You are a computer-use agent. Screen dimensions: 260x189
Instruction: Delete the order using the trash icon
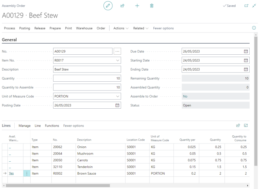tap(151, 6)
